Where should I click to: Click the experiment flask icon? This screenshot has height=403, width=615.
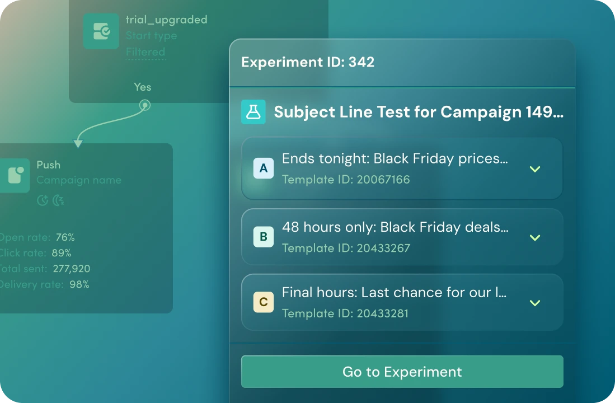point(253,112)
